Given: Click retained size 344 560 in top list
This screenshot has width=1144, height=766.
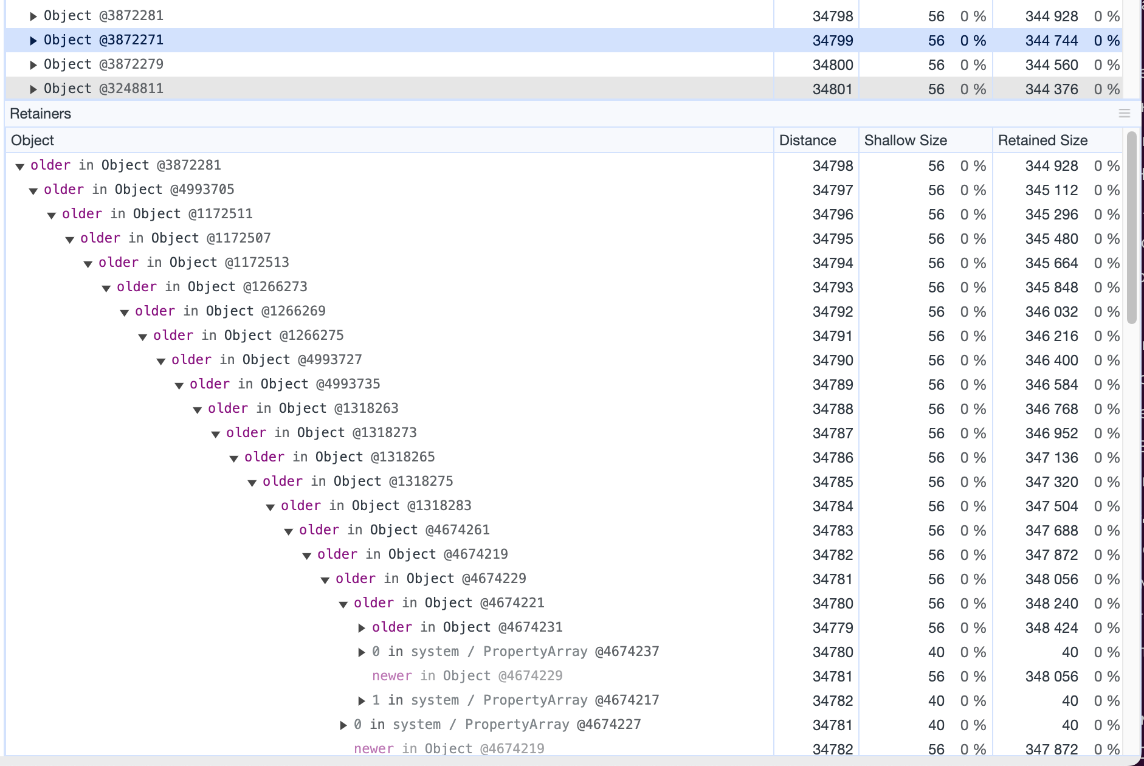Looking at the screenshot, I should click(1052, 65).
